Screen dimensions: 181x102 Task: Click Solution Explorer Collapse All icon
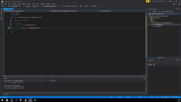pyautogui.click(x=165, y=11)
